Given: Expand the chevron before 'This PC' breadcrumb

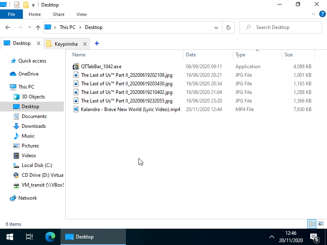Looking at the screenshot, I should [x=55, y=27].
